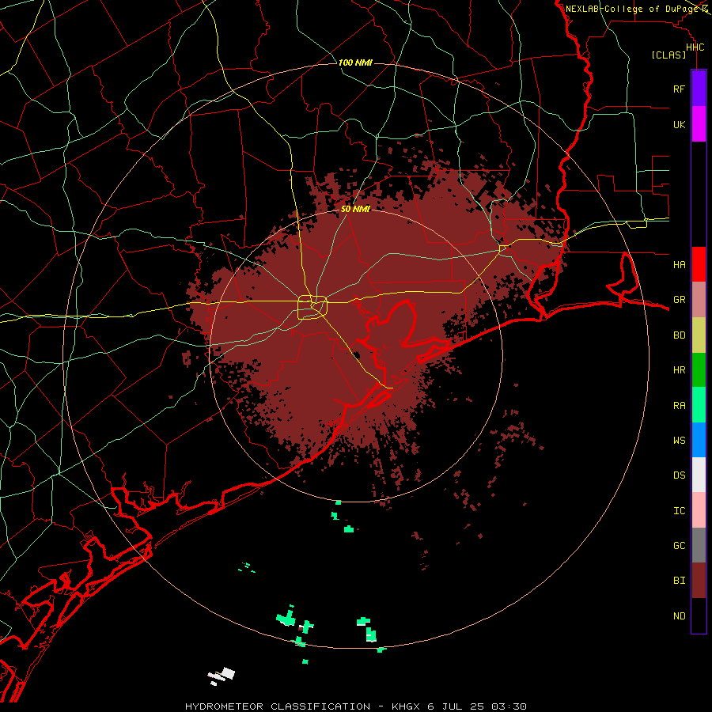
Task: Click the IC light pink legend swatch
Action: (699, 510)
